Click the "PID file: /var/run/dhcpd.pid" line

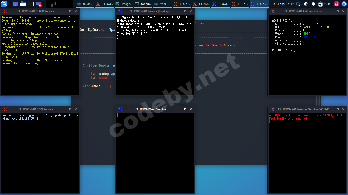(x=23, y=40)
